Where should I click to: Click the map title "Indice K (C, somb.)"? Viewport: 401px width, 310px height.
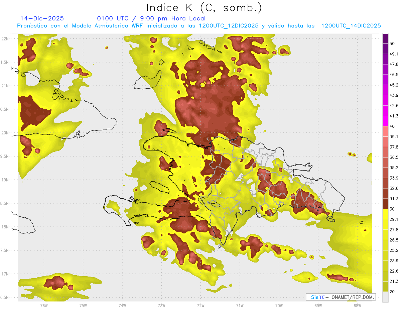point(204,7)
